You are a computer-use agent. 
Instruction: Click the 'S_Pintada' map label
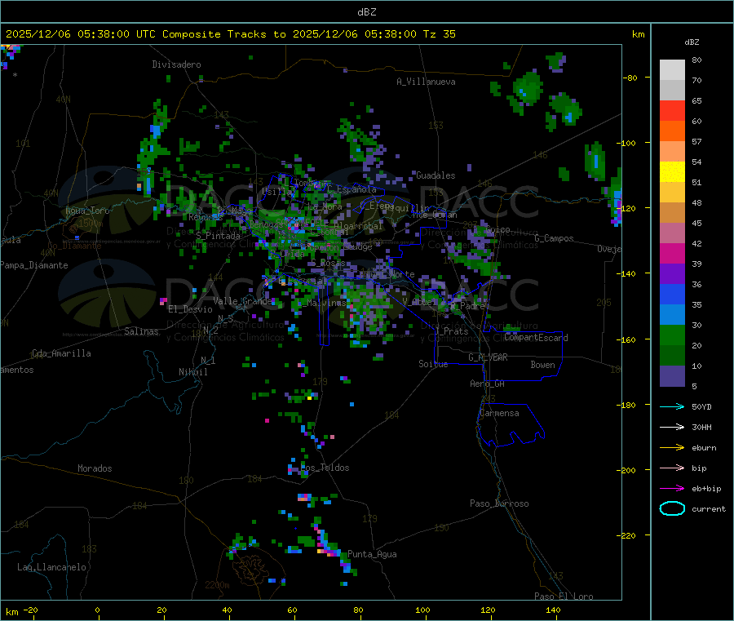click(218, 236)
